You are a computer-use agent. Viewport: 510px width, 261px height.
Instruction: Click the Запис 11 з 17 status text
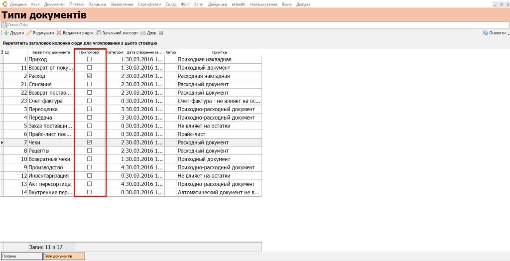46,247
